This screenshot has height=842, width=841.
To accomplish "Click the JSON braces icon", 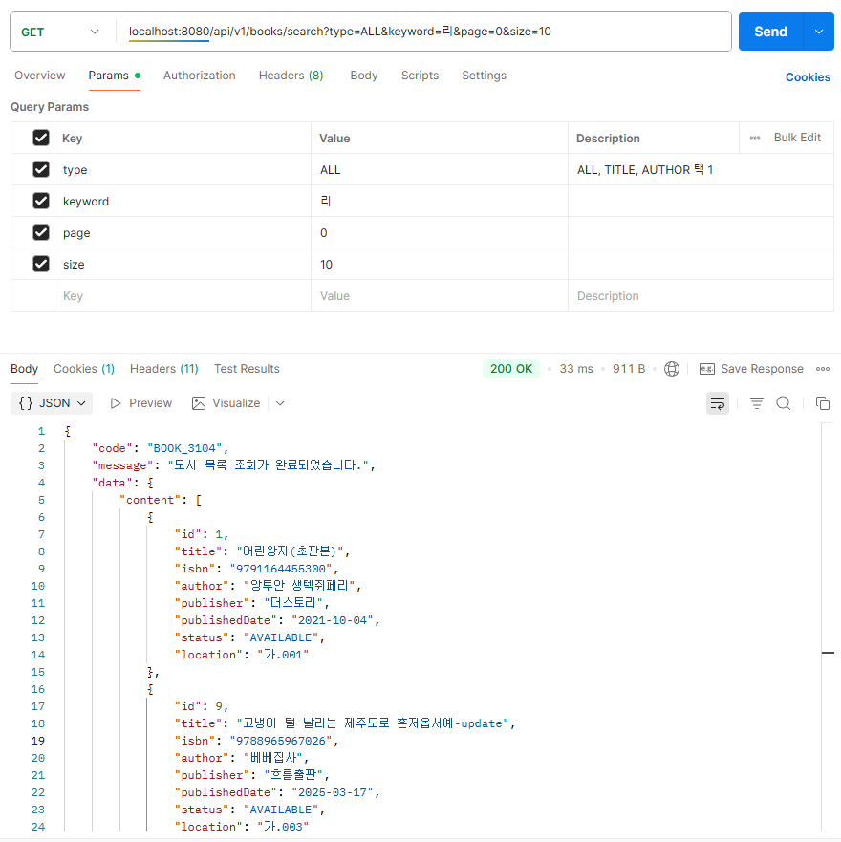I will 26,403.
